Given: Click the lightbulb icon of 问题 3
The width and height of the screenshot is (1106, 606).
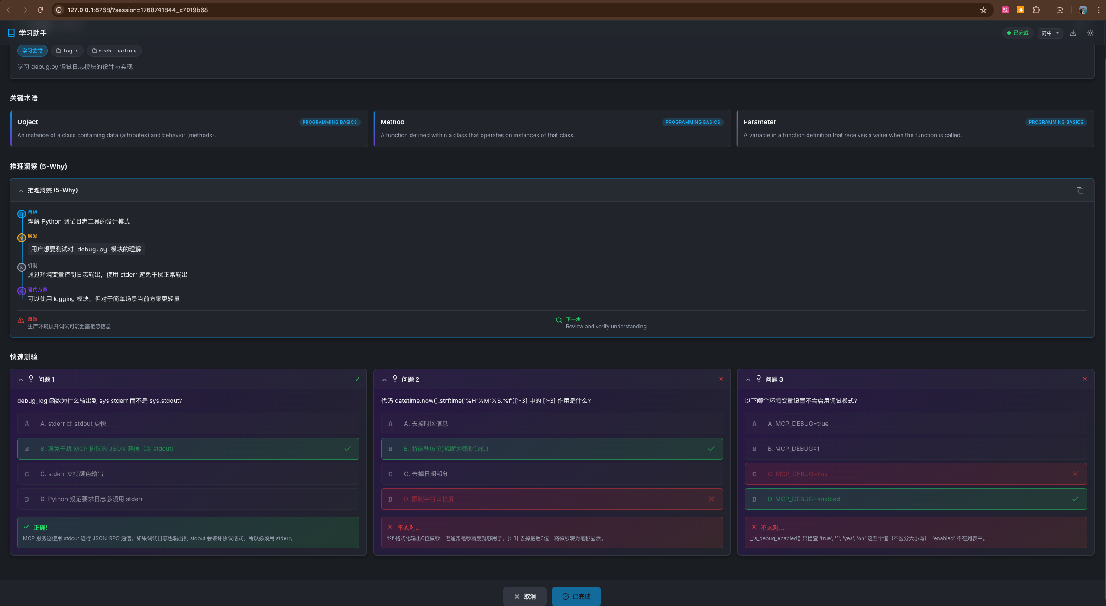Looking at the screenshot, I should 759,379.
